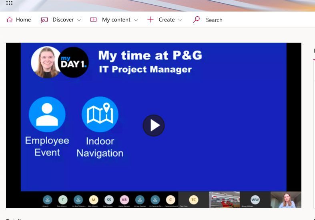Expand the Discover dropdown chevron

point(79,20)
